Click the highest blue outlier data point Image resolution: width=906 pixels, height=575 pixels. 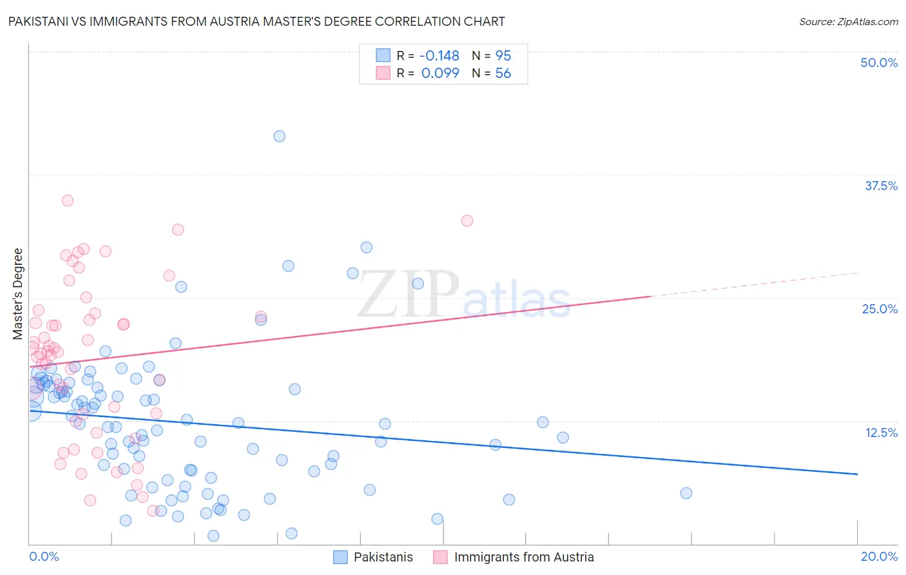click(279, 136)
